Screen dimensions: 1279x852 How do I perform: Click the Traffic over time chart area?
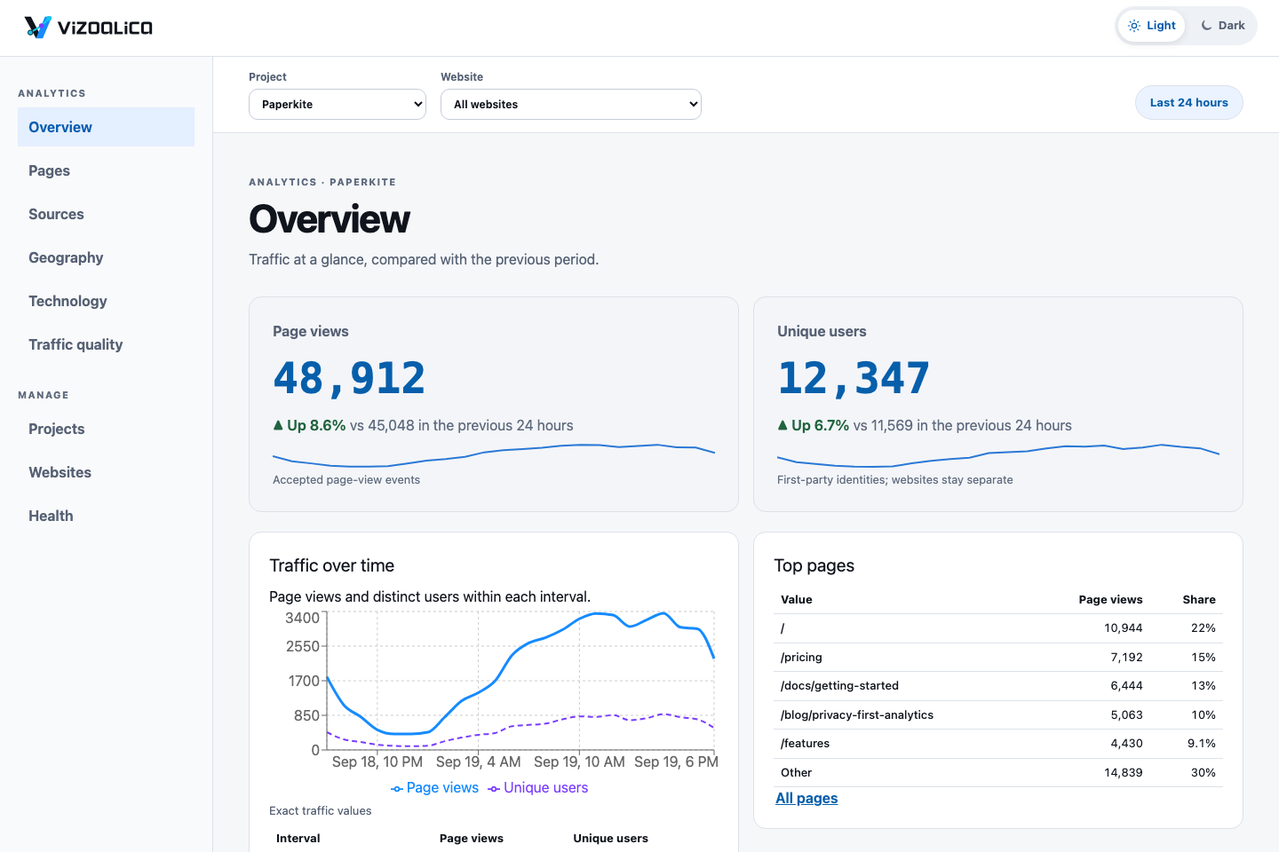(520, 681)
